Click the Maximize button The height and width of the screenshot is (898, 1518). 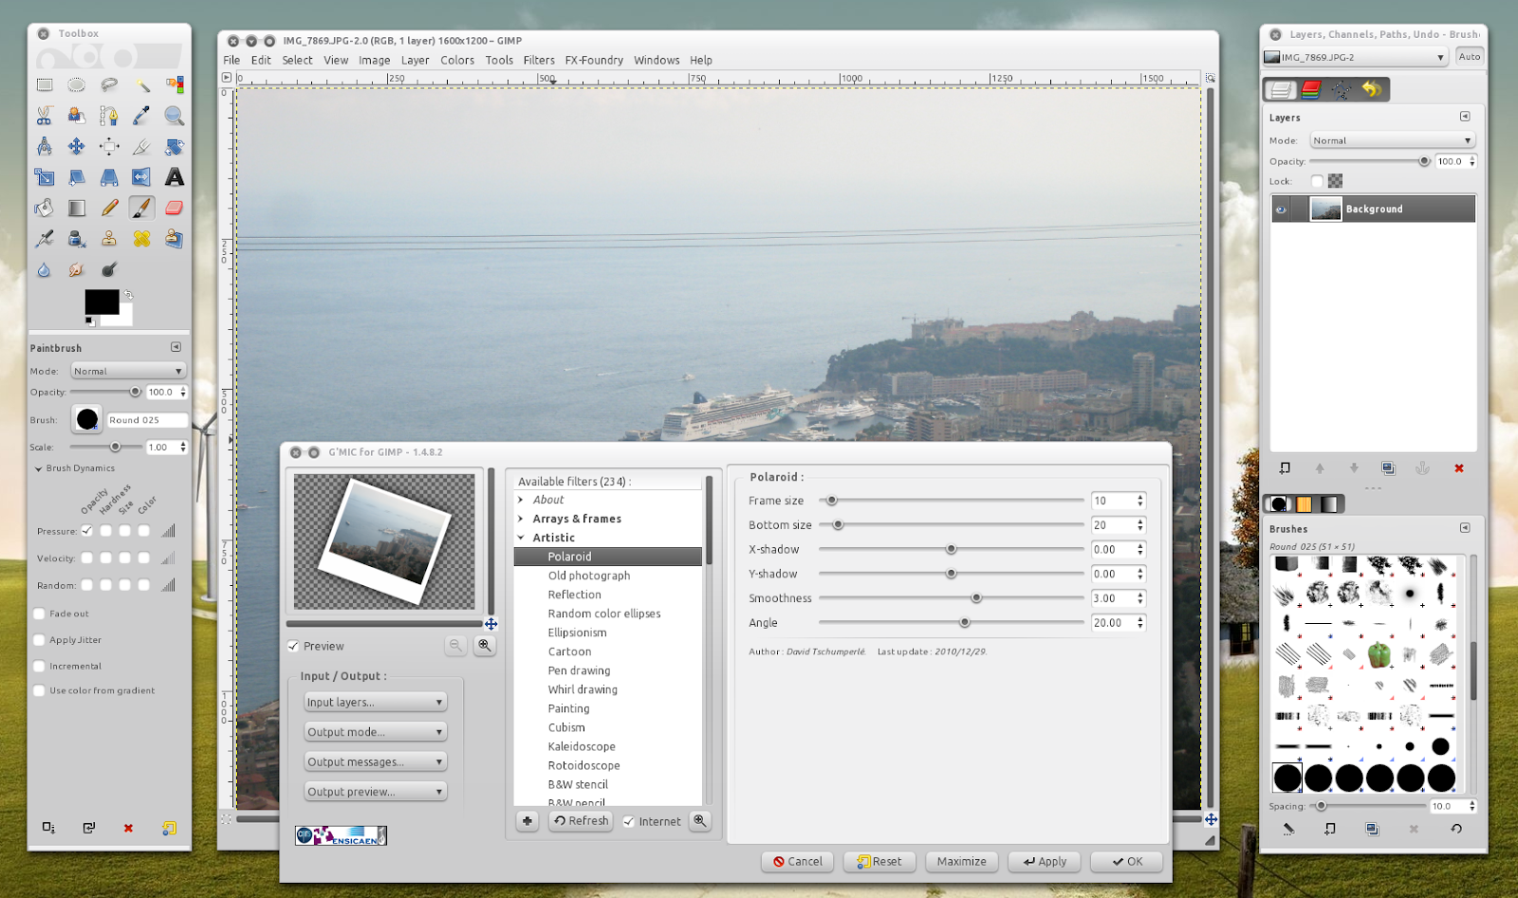(x=961, y=862)
